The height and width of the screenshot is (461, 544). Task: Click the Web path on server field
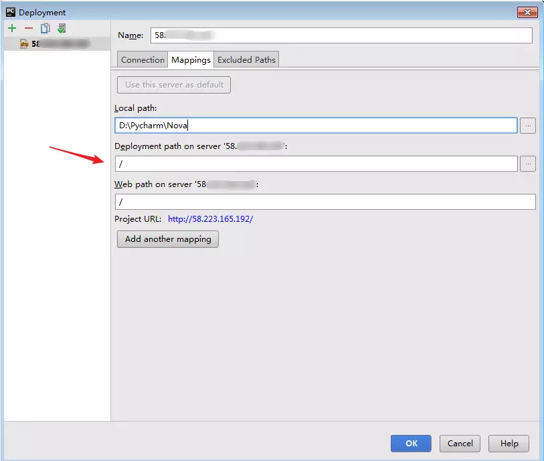coord(325,202)
